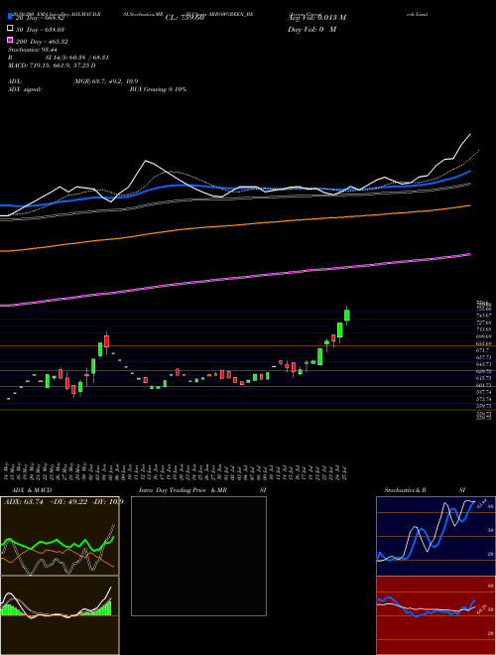Image resolution: width=496 pixels, height=655 pixels.
Task: Click the magenta 200 Day EMA legend swatch
Action: tap(10, 41)
